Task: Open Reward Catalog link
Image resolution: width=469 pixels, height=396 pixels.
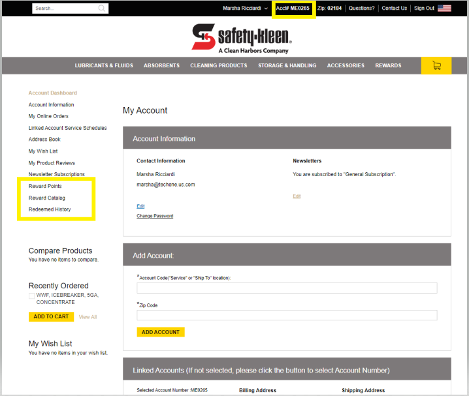Action: click(46, 198)
